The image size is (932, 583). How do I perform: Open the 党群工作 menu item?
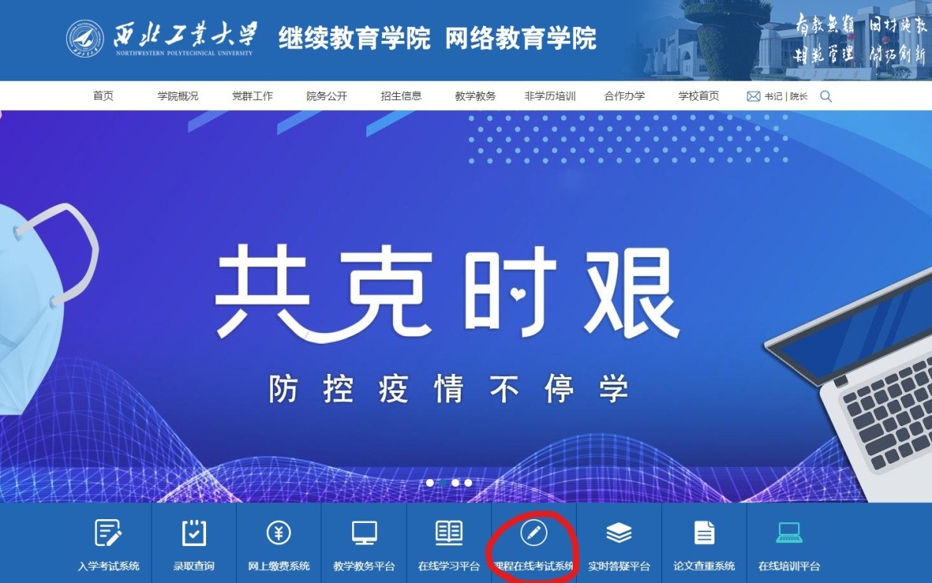coord(251,95)
